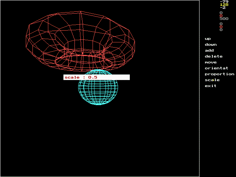Screen dimensions: 236x177
Task: Pick the 'orientat' menu entry
Action: [x=216, y=68]
